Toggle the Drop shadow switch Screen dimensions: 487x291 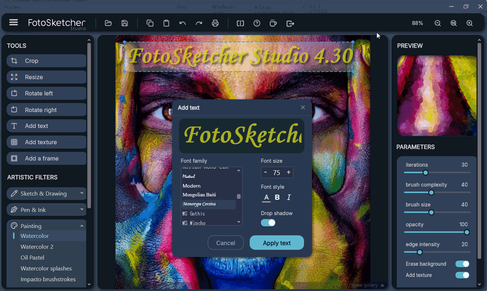point(268,223)
